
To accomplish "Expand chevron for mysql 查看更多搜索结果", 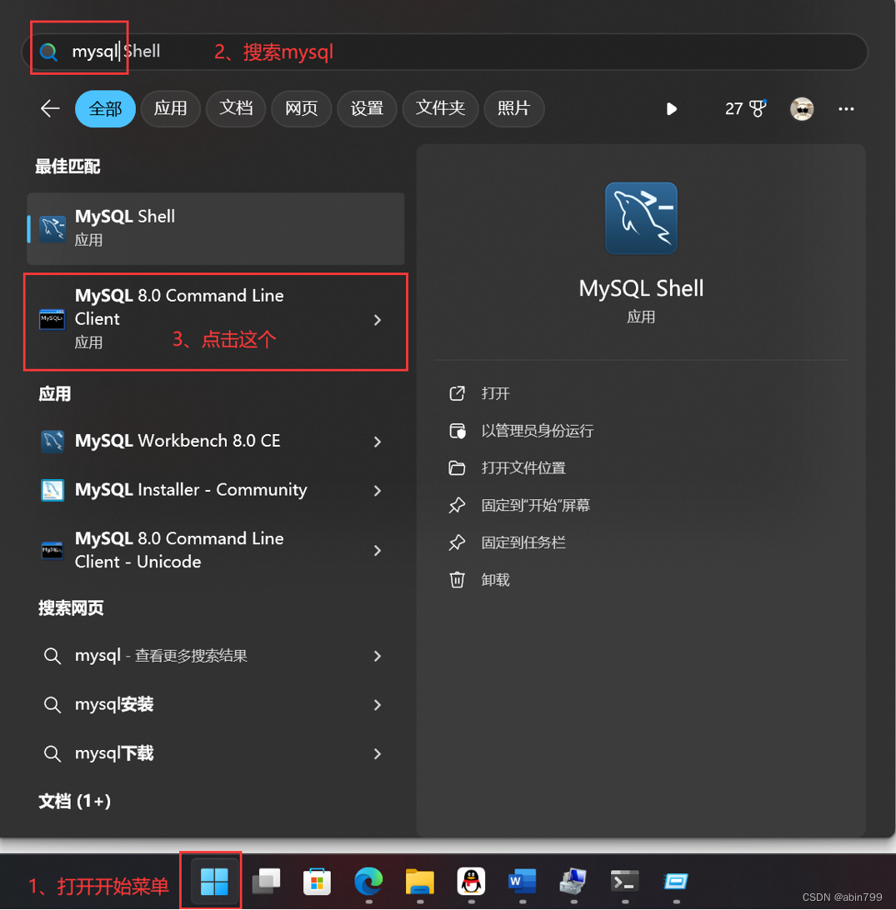I will coord(378,657).
